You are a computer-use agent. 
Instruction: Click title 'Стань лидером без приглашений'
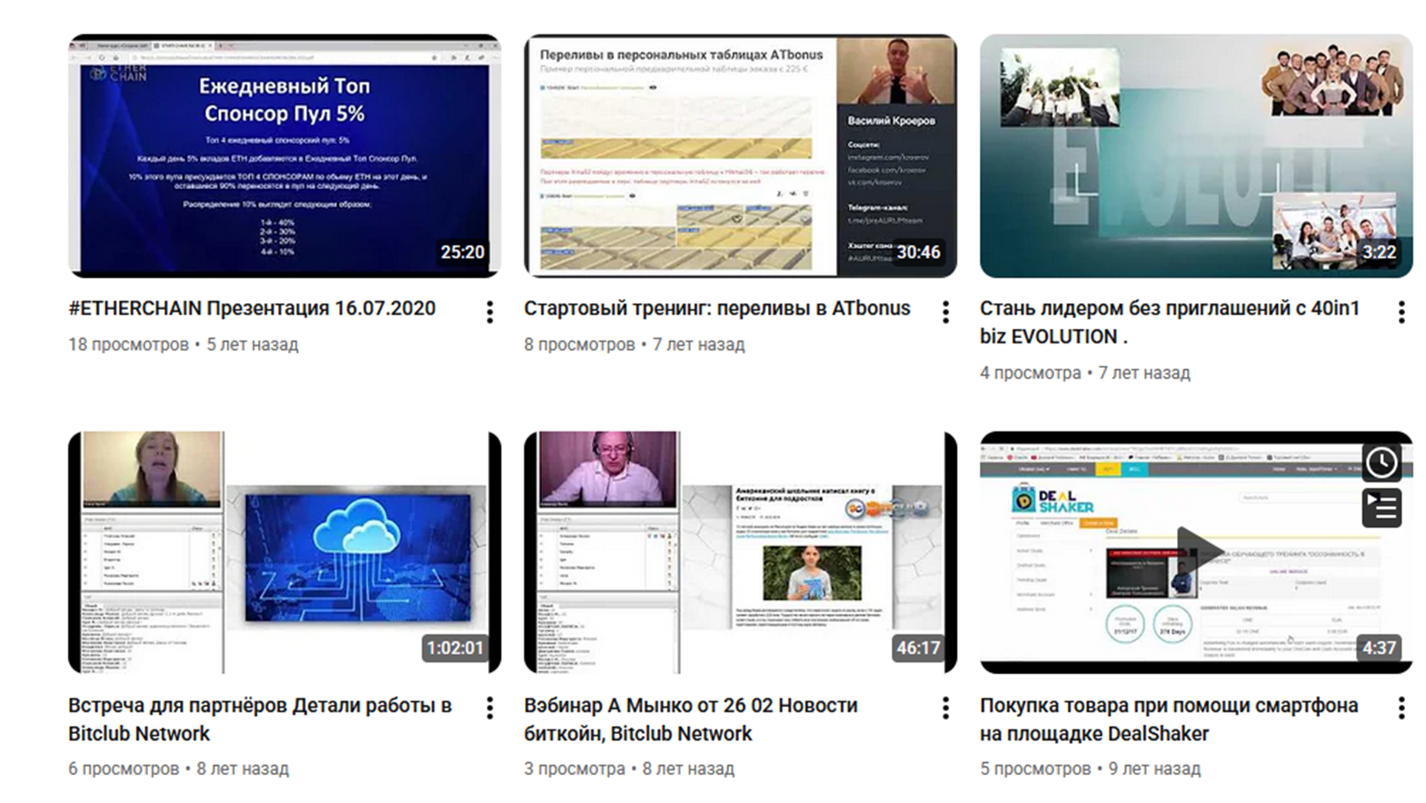point(1169,309)
